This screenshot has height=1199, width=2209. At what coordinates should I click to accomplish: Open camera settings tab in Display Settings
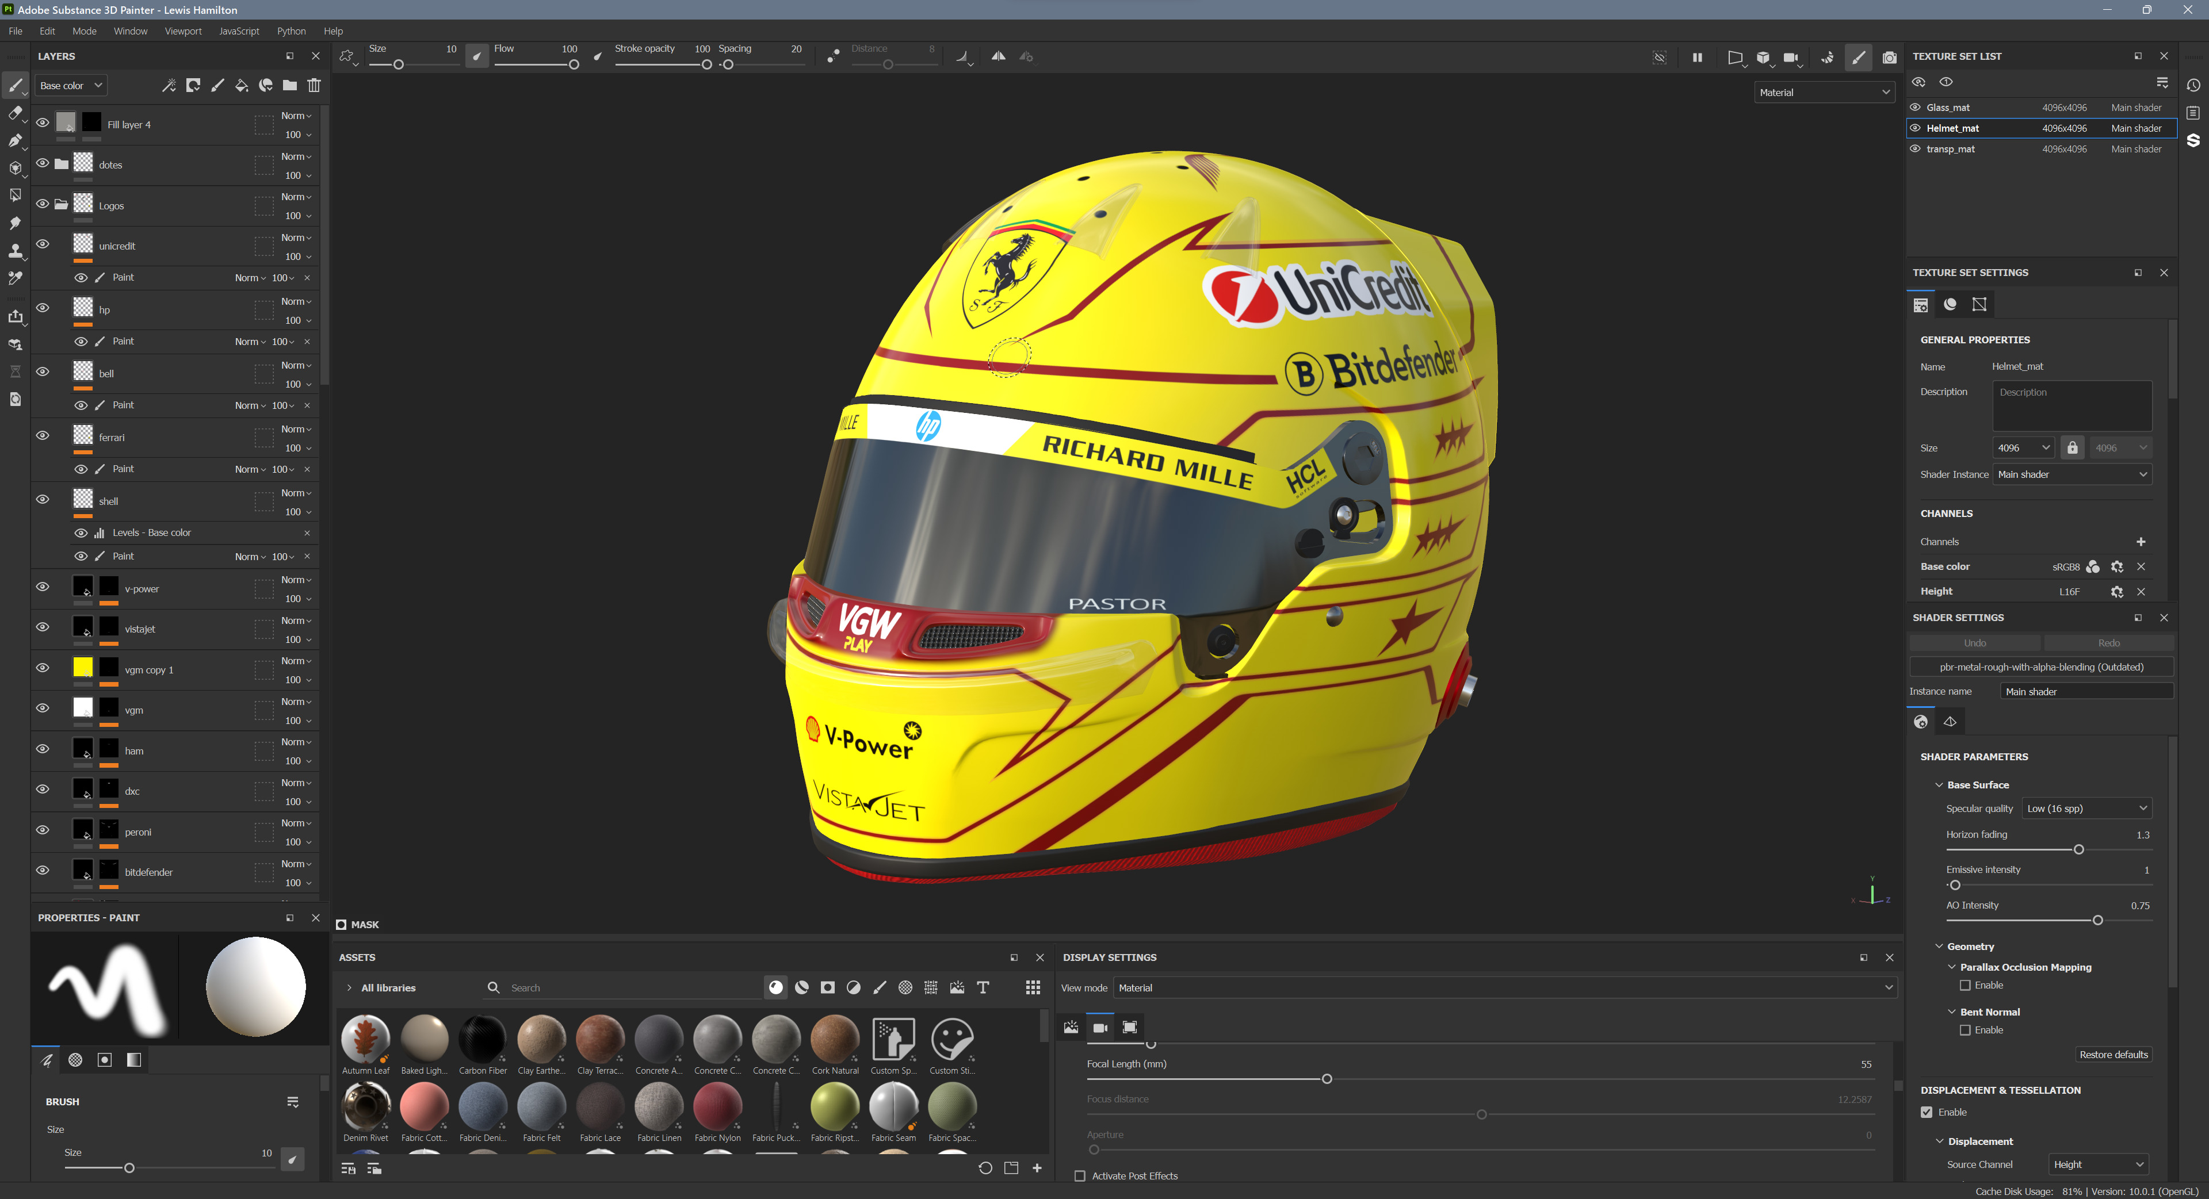(x=1100, y=1028)
